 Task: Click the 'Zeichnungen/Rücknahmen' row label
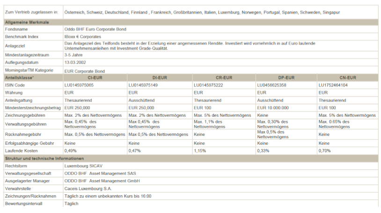[30, 196]
